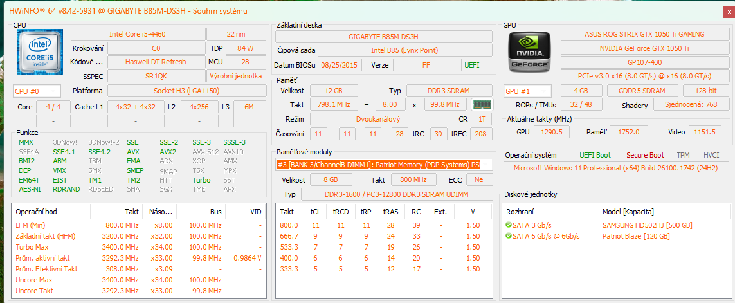735x303 pixels.
Task: Click the memory module icon beside 99.8 MHz
Action: [481, 104]
